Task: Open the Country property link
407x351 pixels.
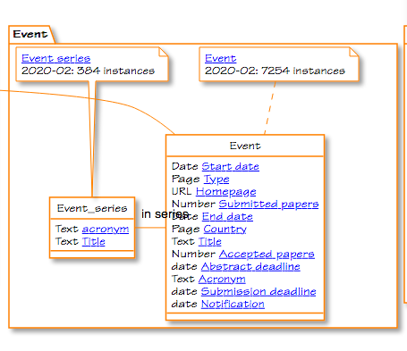Action: point(225,229)
